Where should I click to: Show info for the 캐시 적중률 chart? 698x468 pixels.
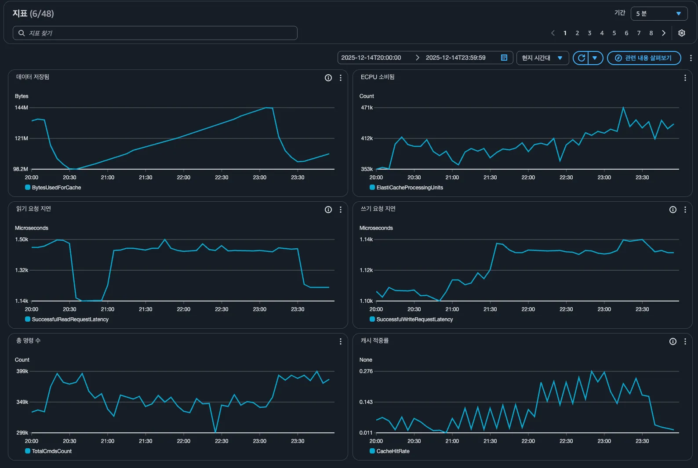(673, 341)
